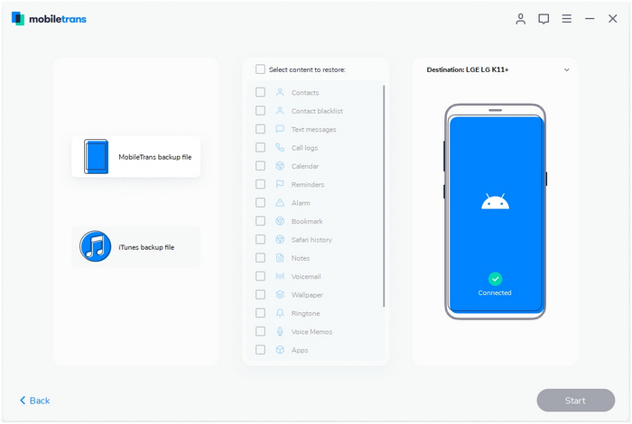Click the Call logs phone icon
The width and height of the screenshot is (632, 424).
(x=280, y=147)
